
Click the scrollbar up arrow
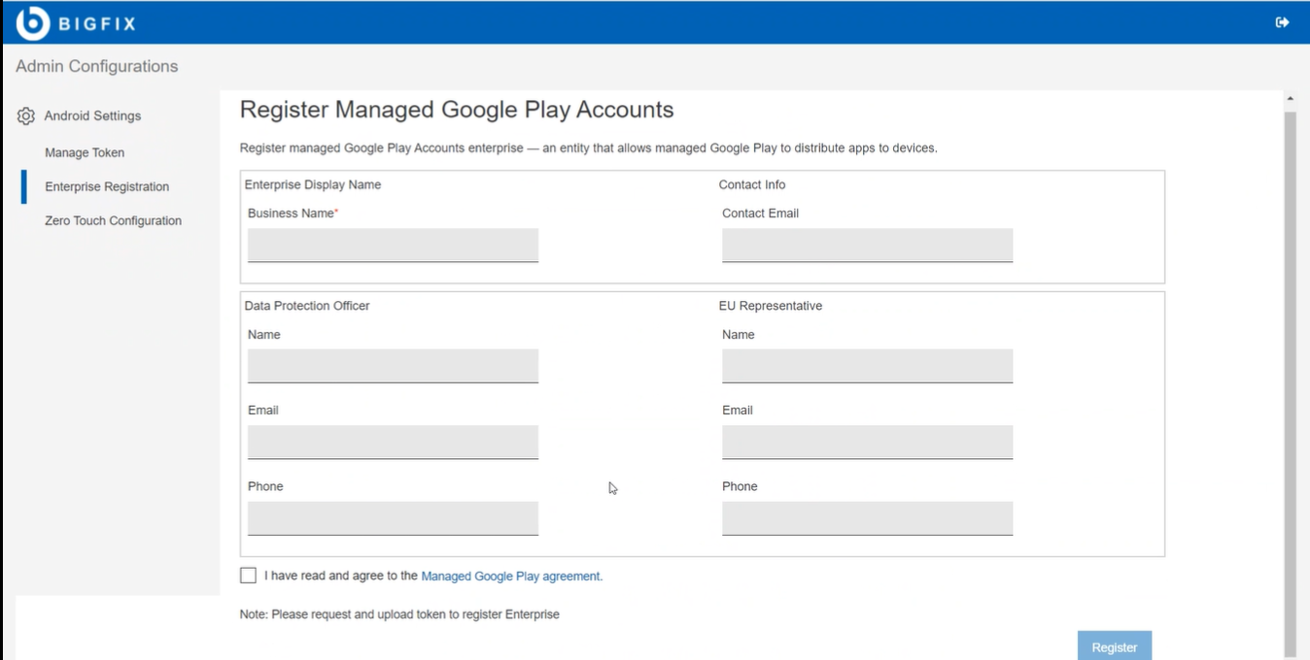tap(1290, 98)
